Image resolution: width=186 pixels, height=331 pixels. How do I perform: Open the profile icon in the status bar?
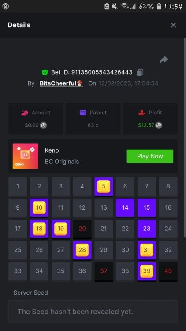(x=5, y=6)
